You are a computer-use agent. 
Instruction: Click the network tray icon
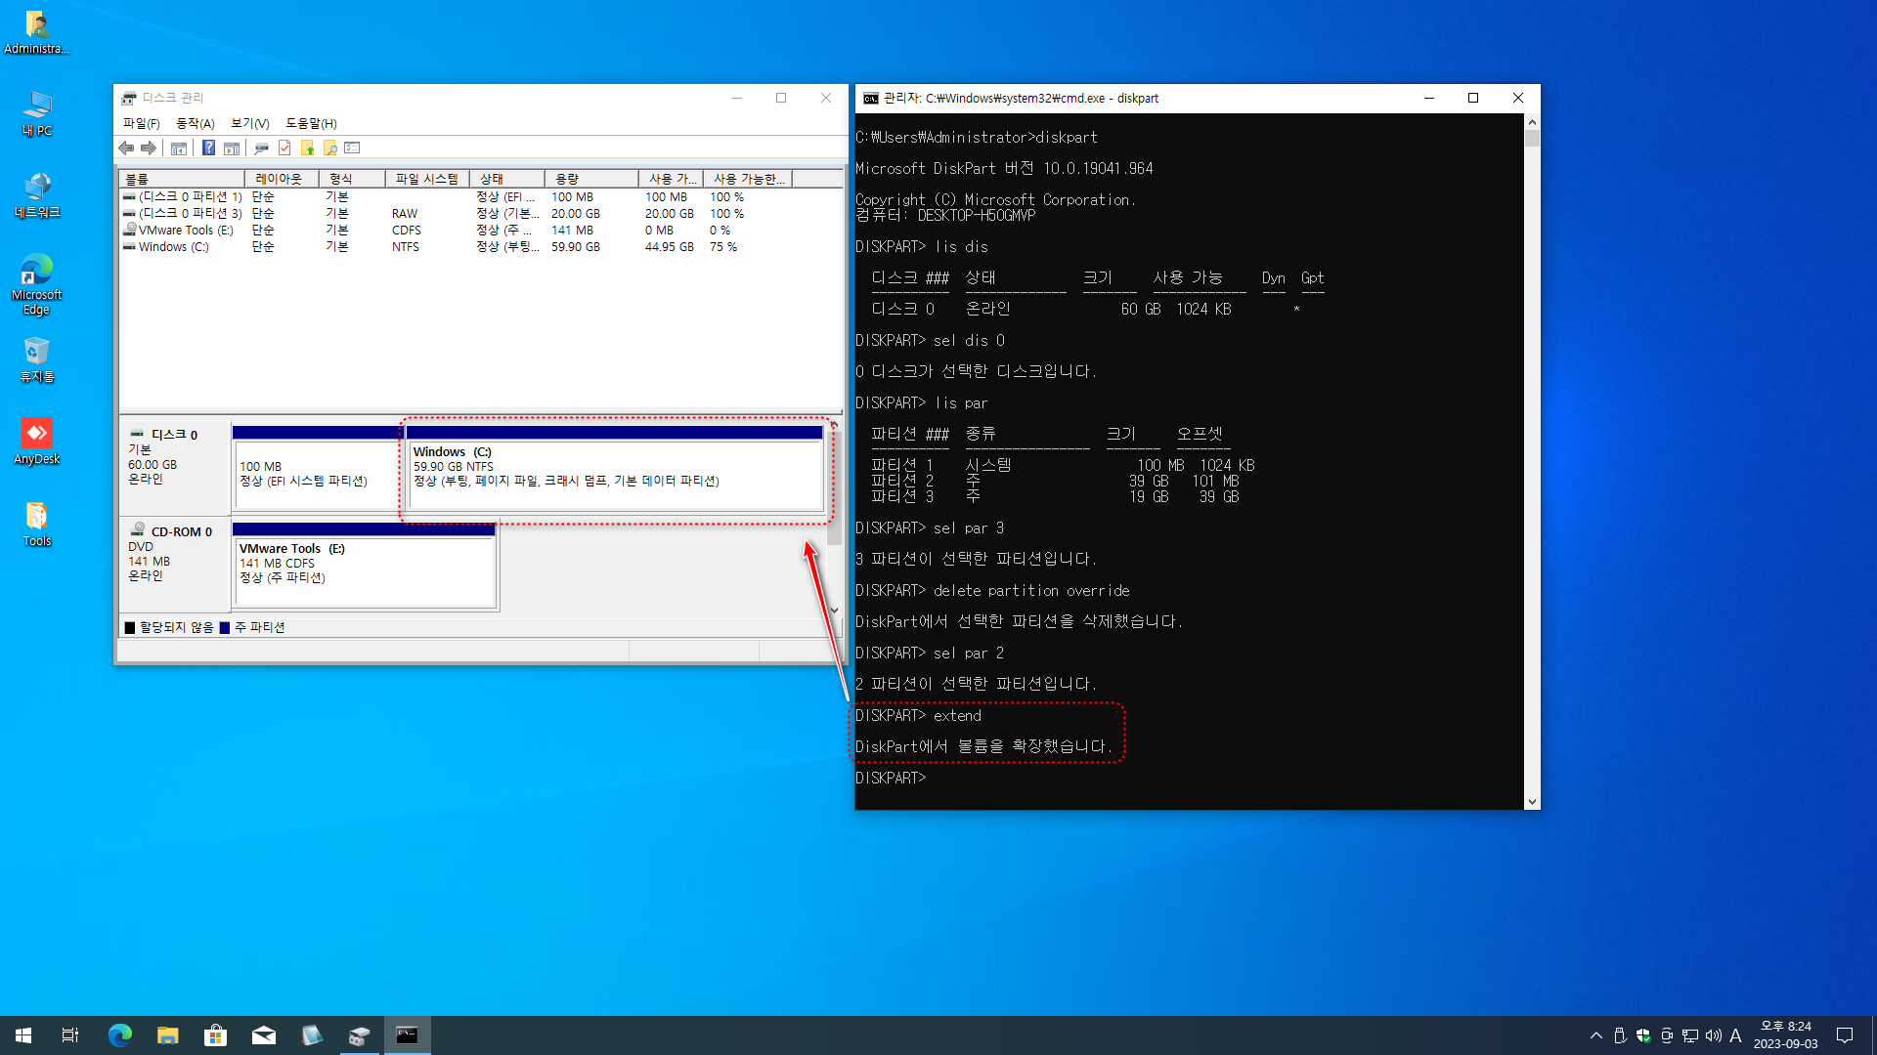[x=1690, y=1035]
